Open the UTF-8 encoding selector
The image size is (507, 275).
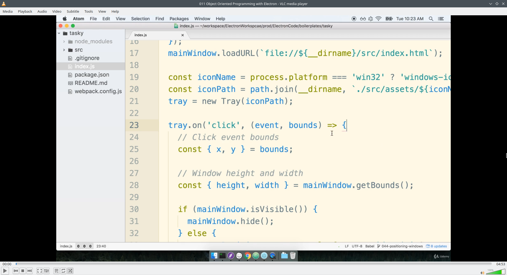[x=357, y=246]
